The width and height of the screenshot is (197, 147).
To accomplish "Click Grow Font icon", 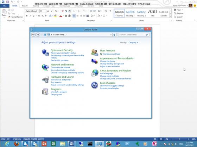I will (x=48, y=11).
